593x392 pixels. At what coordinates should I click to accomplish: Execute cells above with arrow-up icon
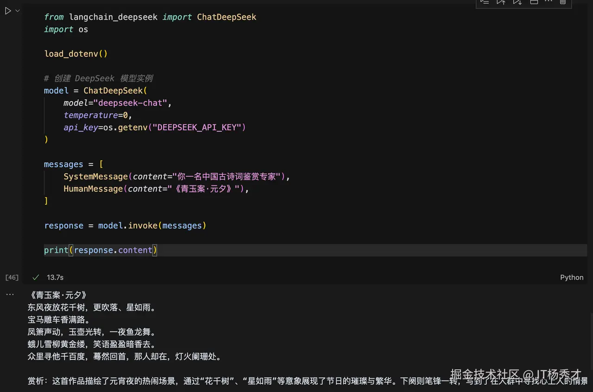(501, 3)
